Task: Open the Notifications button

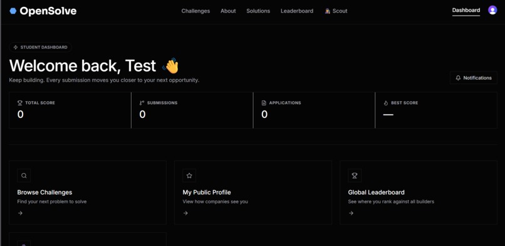Action: [x=474, y=78]
